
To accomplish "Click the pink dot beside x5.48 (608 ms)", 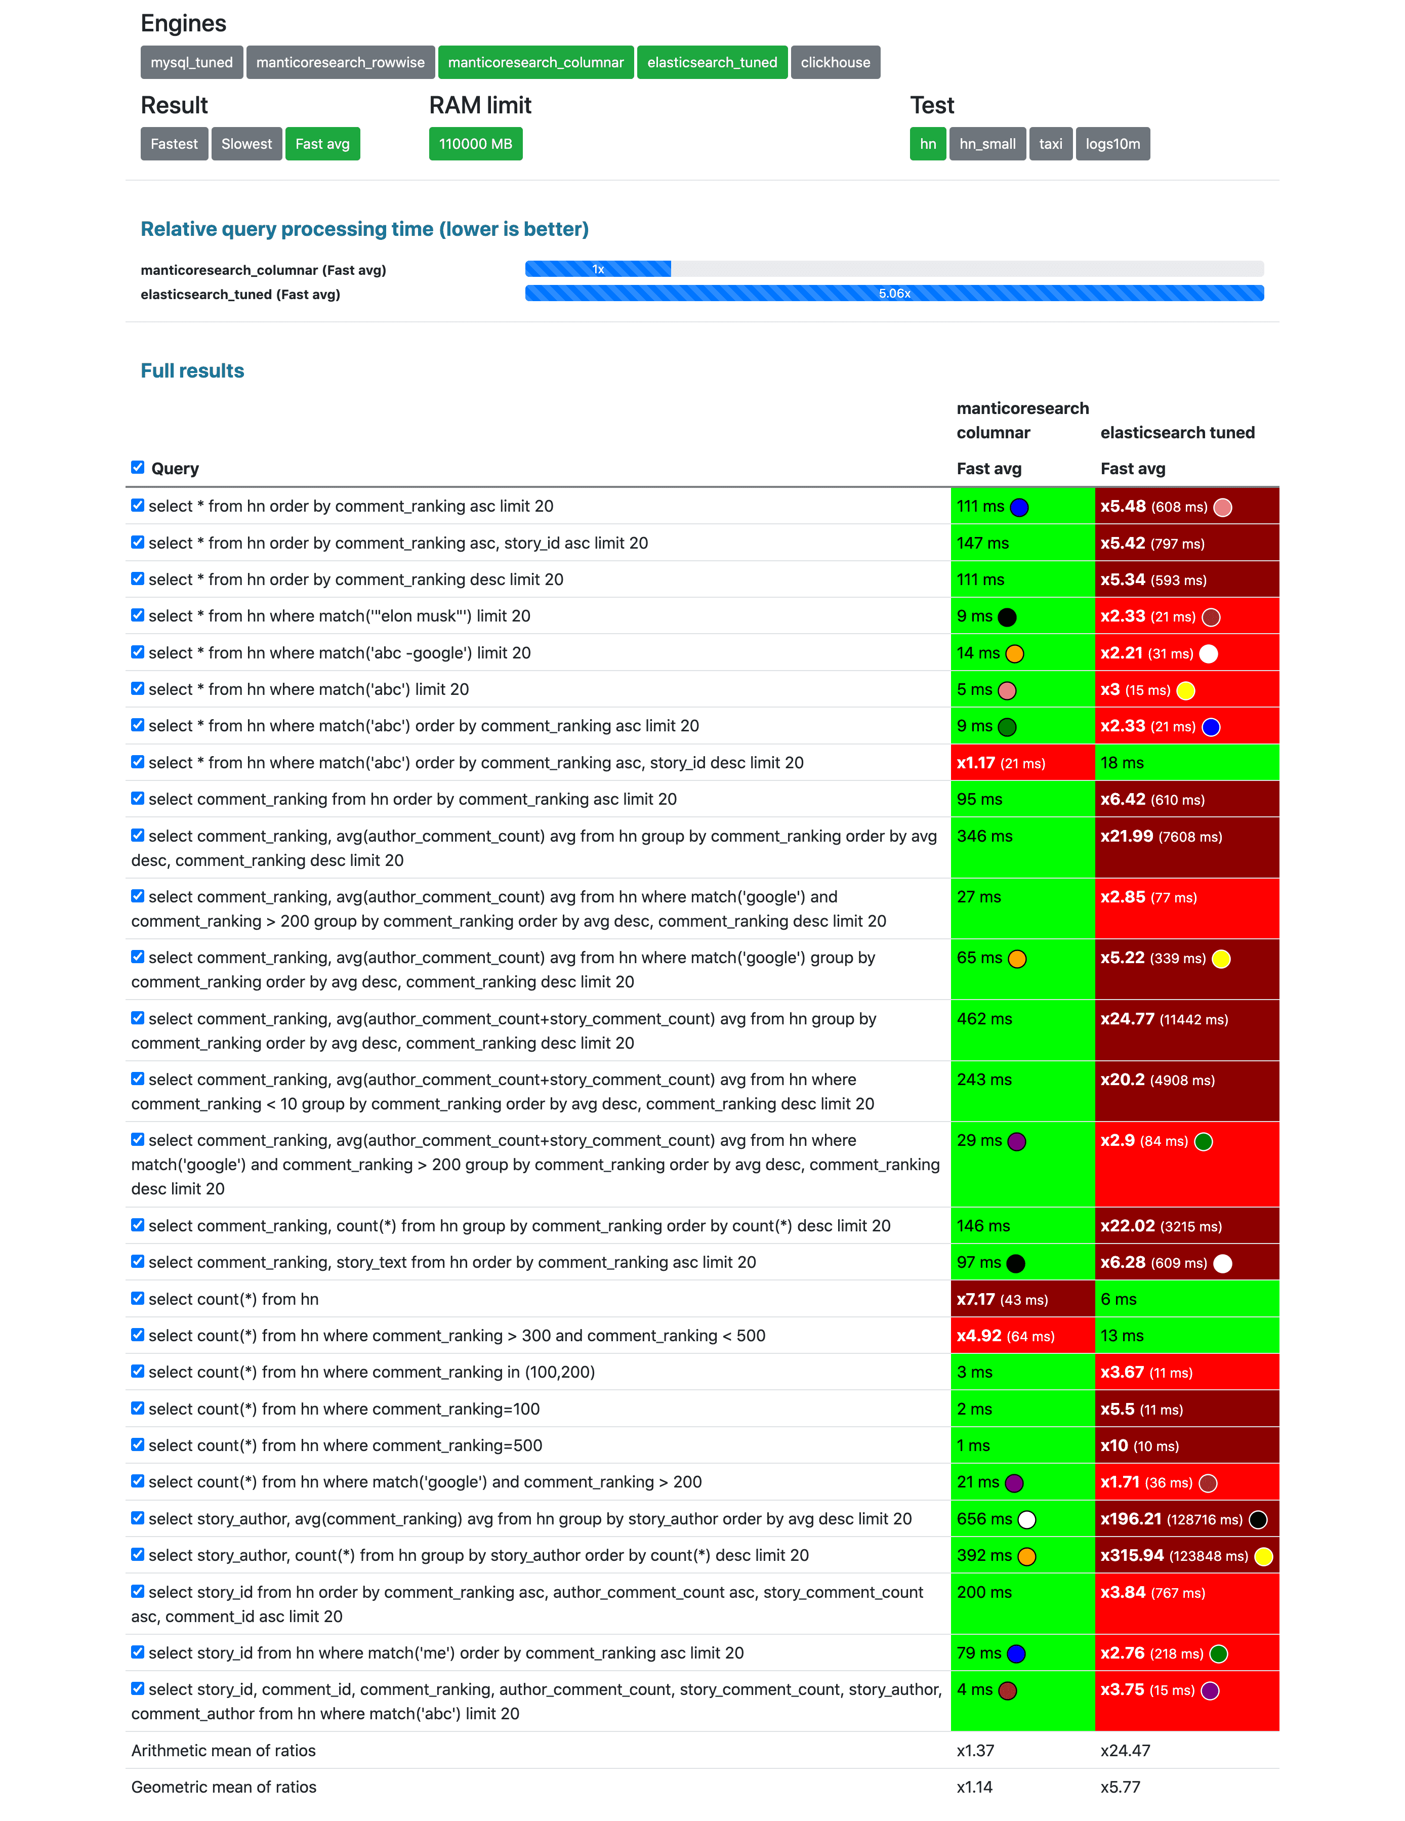I will point(1222,507).
